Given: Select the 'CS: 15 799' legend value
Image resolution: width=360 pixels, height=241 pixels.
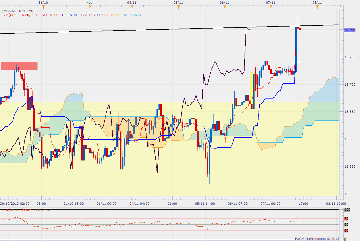Looking at the screenshot, I should (90, 15).
